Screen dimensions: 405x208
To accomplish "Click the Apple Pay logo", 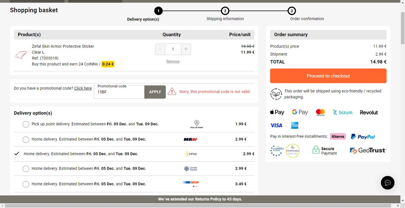I will [x=277, y=112].
